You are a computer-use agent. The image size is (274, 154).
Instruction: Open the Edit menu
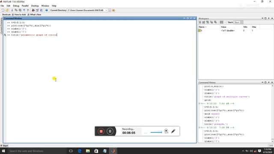click(x=9, y=6)
